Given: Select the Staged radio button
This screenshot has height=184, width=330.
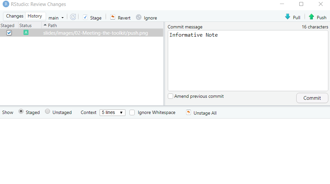Looking at the screenshot, I should tap(21, 112).
